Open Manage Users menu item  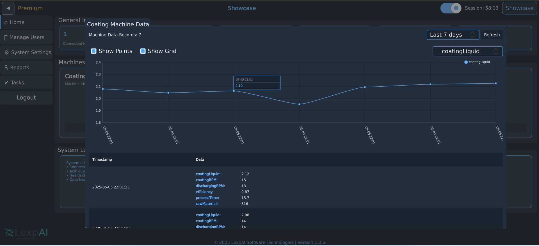(27, 37)
